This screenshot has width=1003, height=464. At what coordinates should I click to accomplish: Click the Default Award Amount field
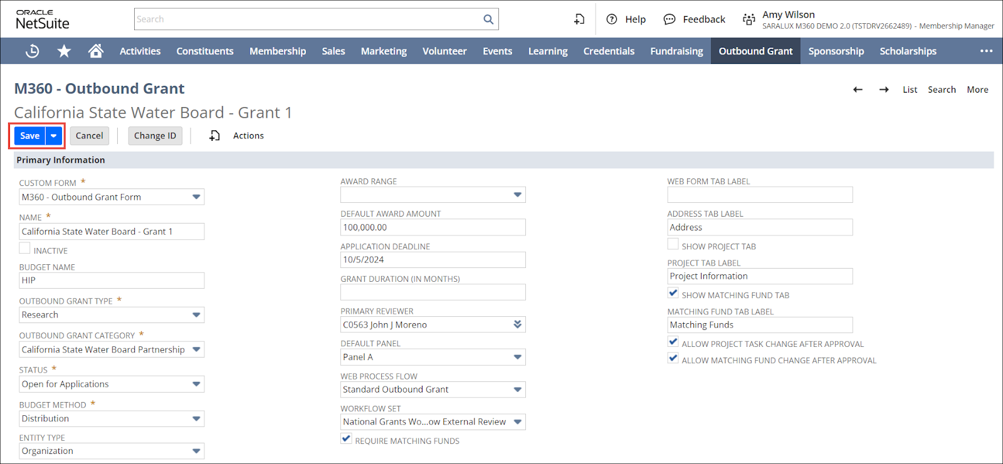433,227
